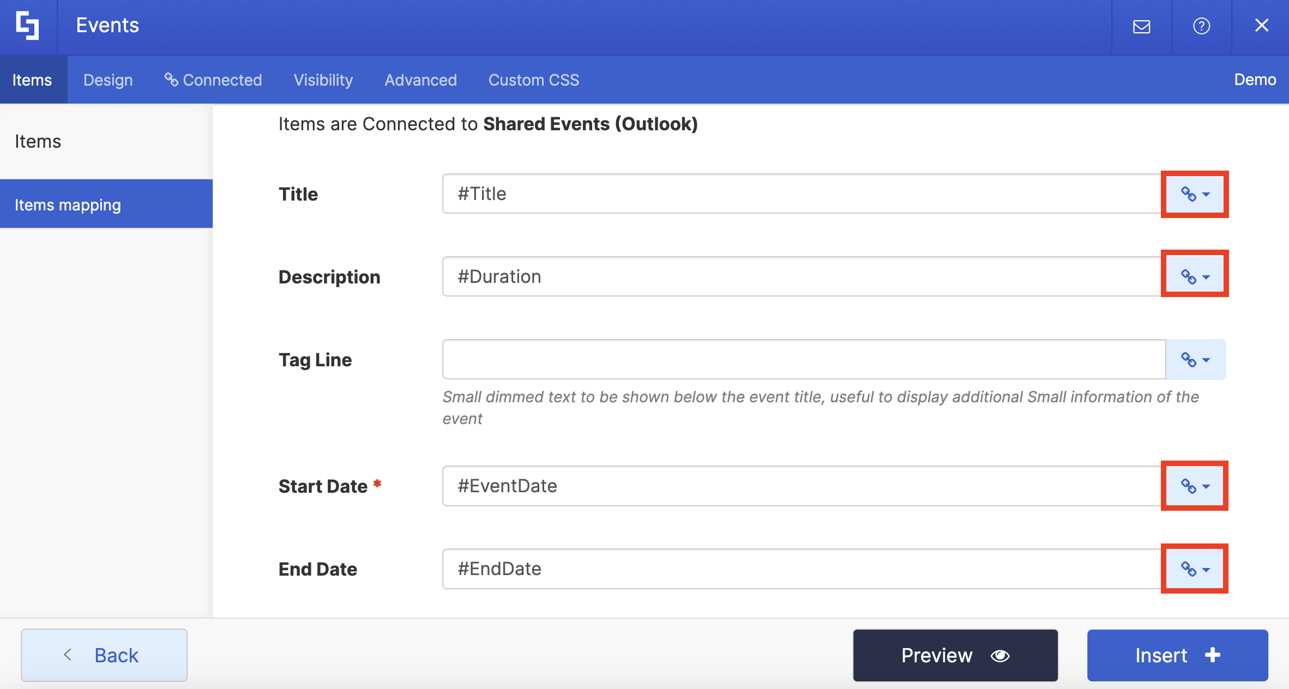Open the mail envelope icon
This screenshot has height=689, width=1289.
pyautogui.click(x=1141, y=26)
